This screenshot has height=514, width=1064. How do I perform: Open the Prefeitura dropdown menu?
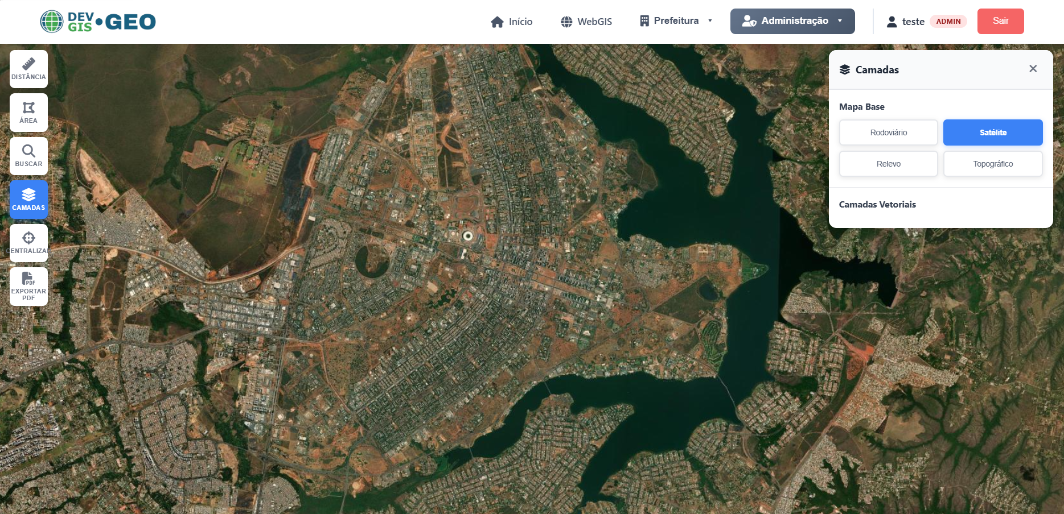point(675,20)
